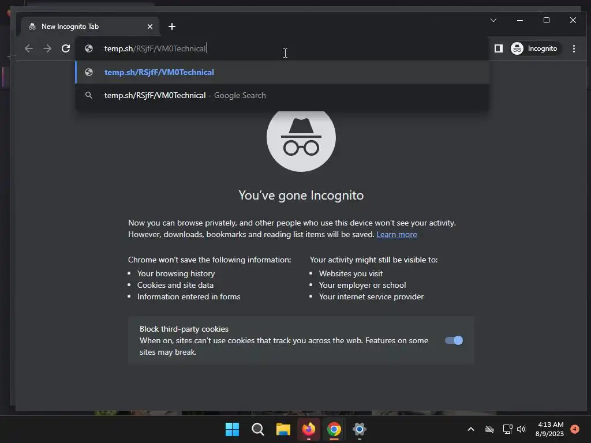Switch to Firefox in taskbar
The height and width of the screenshot is (443, 591).
pos(309,429)
